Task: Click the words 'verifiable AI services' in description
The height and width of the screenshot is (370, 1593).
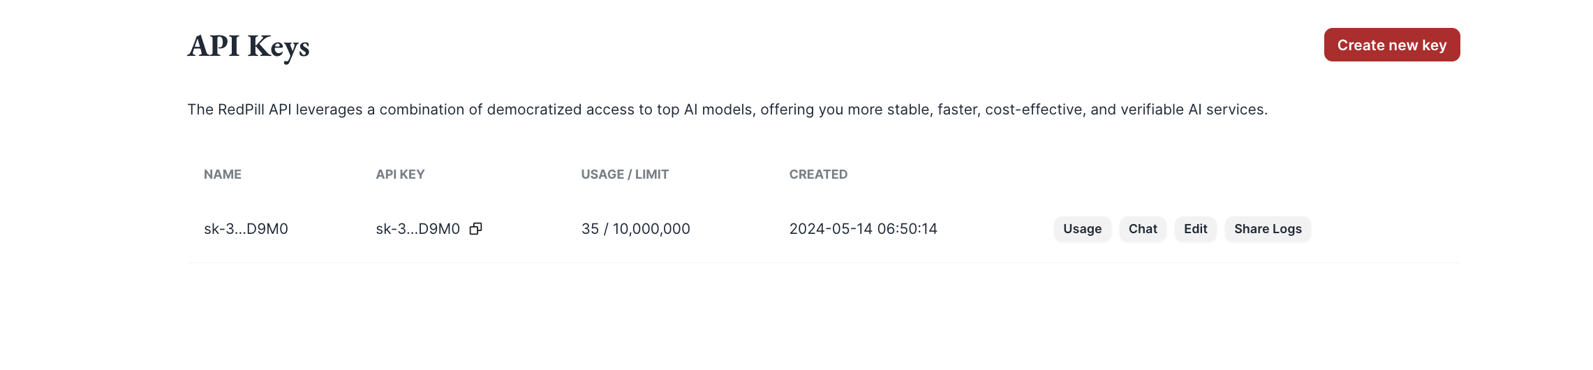Action: 1194,110
